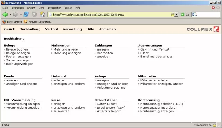Click Kontoauszug importieren
Viewport: 222px width, 128px height.
(x=159, y=108)
